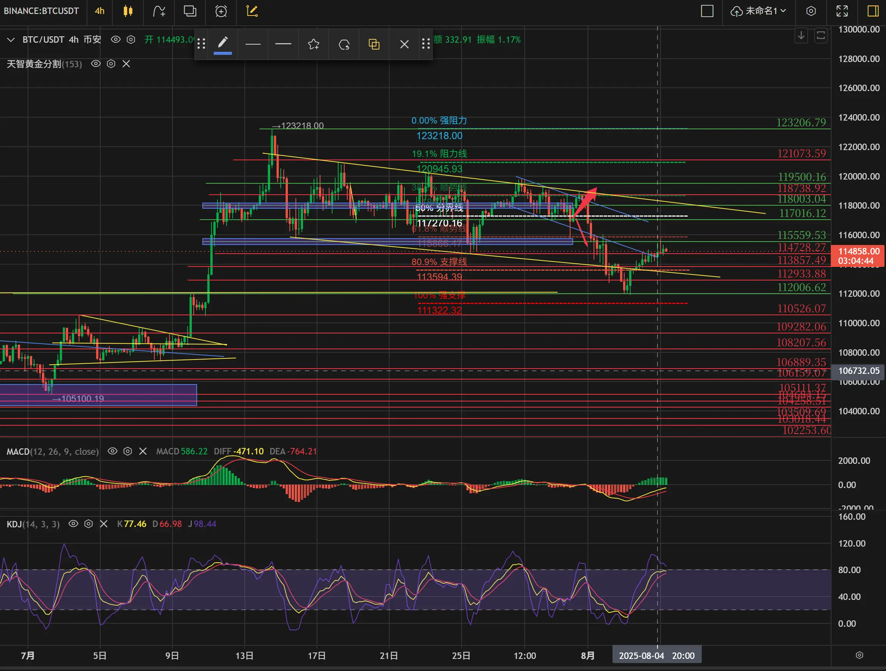Click the favorite star icon in floating toolbar
This screenshot has width=886, height=671.
[x=314, y=44]
